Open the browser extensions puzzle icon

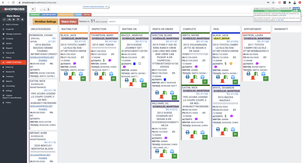coord(289,3)
